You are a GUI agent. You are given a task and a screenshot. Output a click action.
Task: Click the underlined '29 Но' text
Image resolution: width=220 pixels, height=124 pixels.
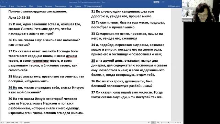coord(13,87)
